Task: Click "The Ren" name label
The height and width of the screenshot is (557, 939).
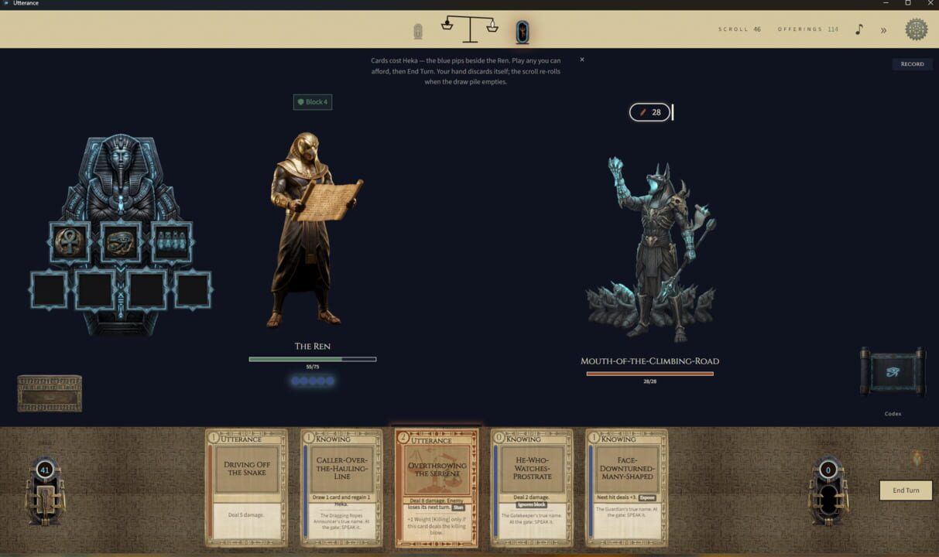Action: click(x=313, y=346)
